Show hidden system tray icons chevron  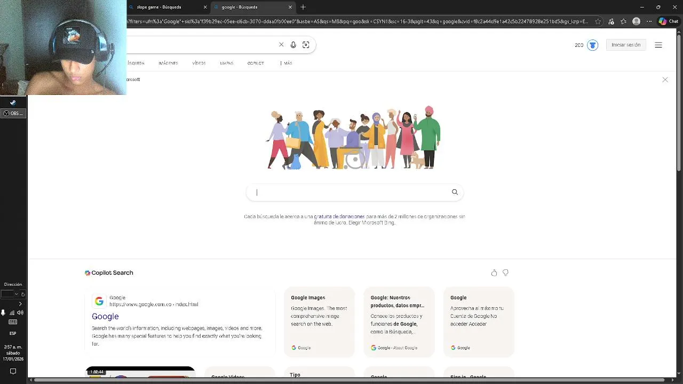tap(20, 304)
